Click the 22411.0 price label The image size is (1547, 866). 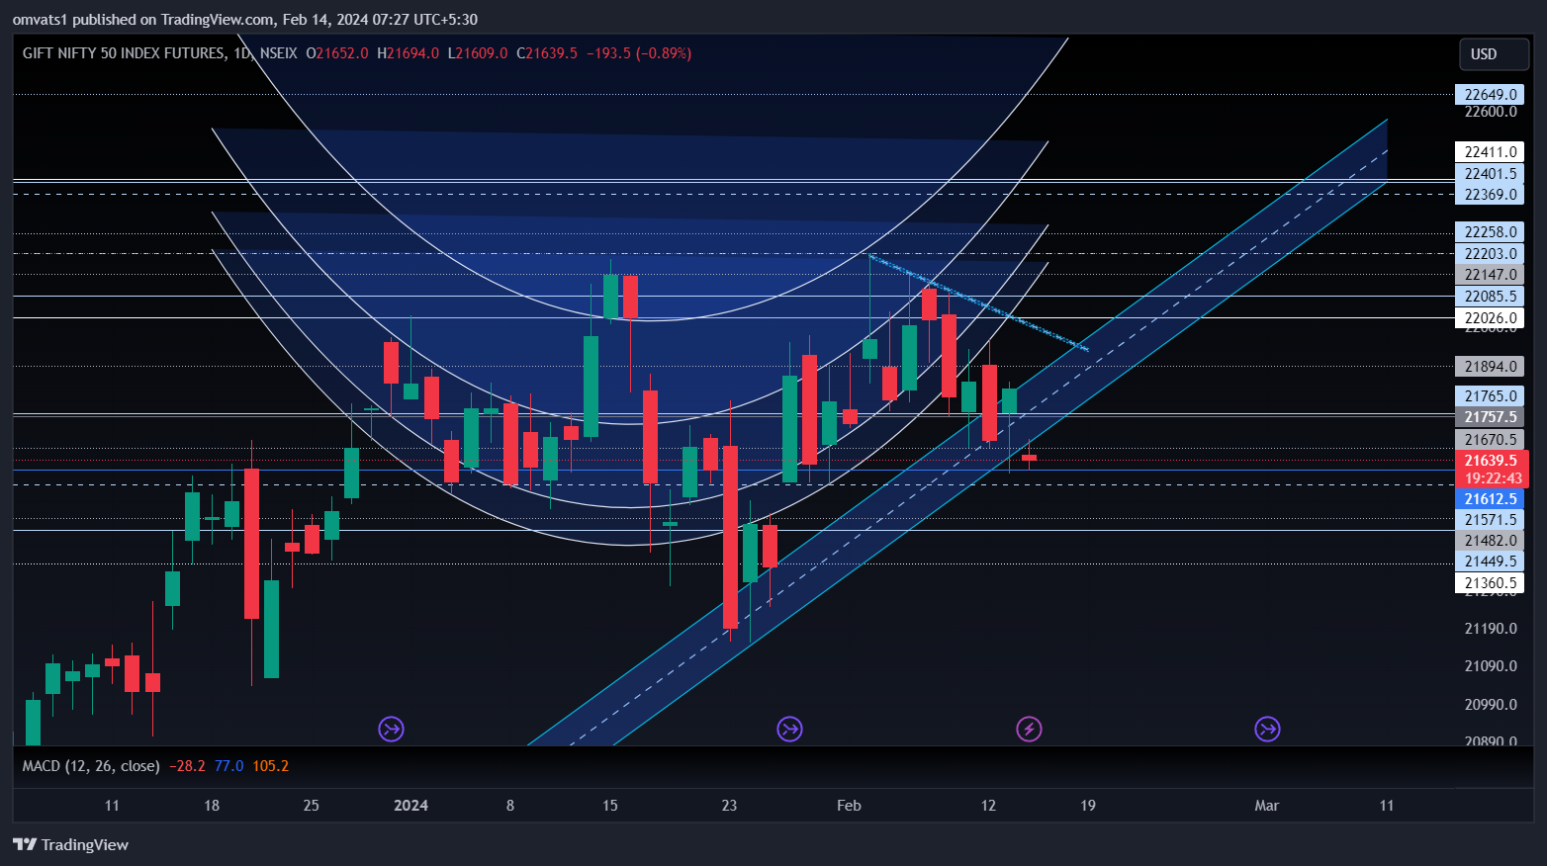1490,152
